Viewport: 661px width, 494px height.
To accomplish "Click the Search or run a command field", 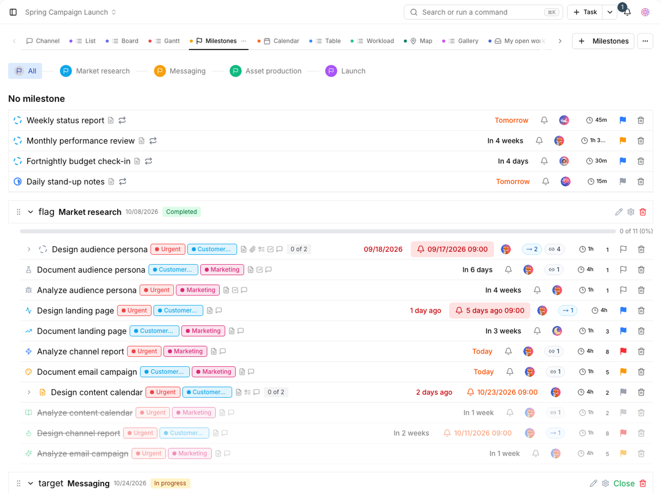I will tap(483, 12).
